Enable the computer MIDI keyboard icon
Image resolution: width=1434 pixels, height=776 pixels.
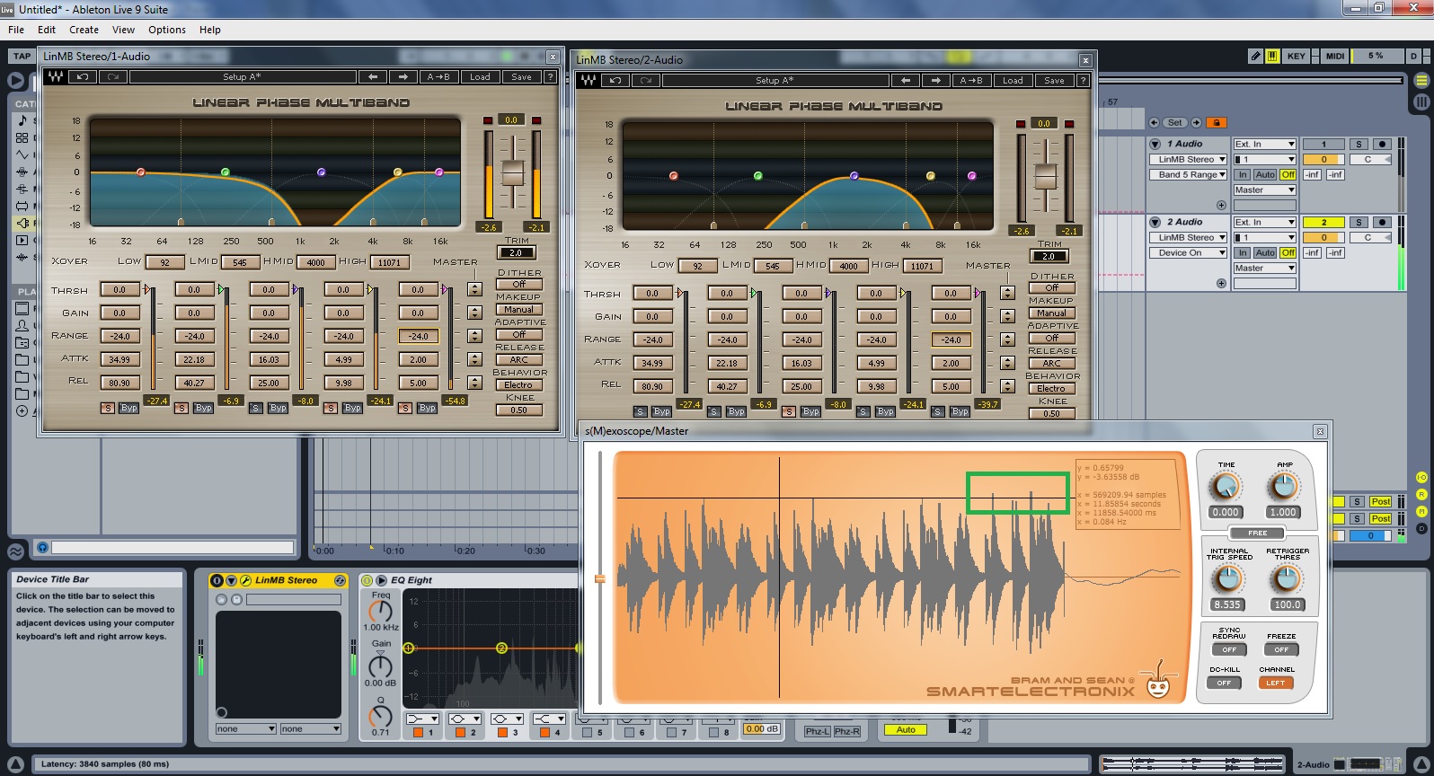pos(1272,56)
